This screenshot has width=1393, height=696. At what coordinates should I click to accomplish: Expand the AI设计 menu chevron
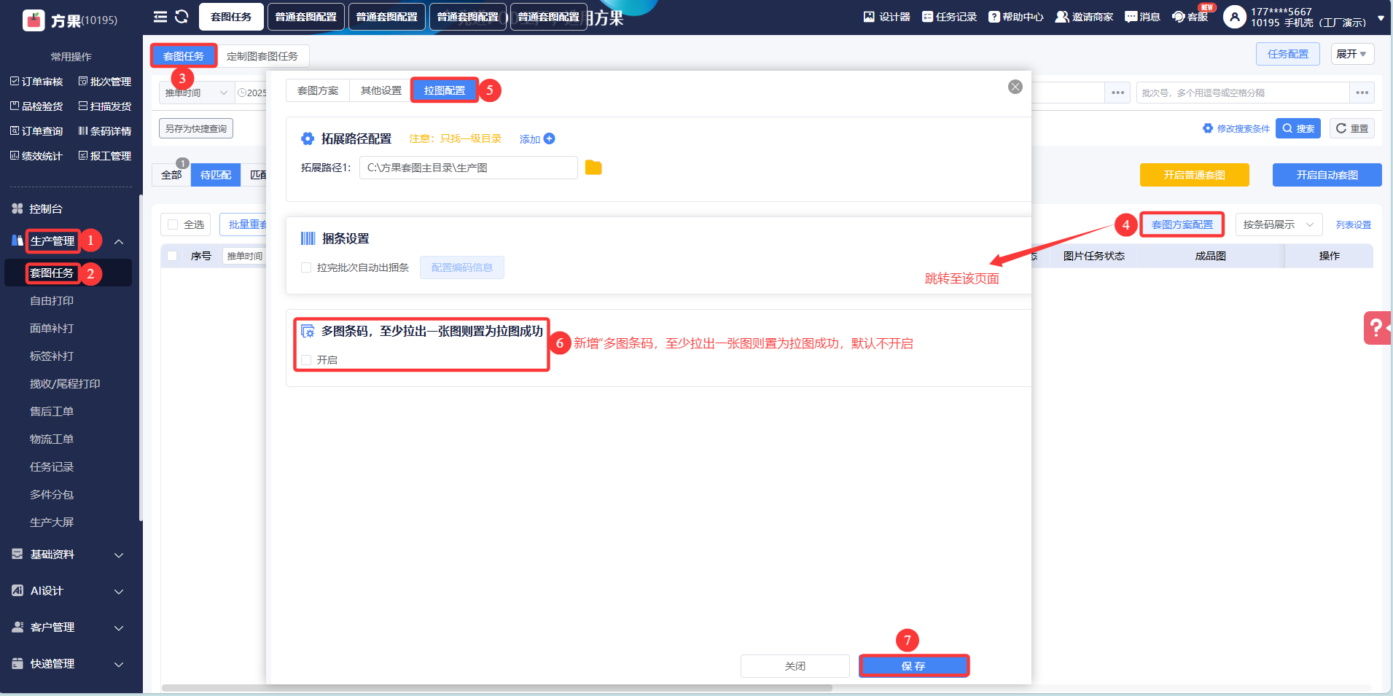pyautogui.click(x=119, y=591)
